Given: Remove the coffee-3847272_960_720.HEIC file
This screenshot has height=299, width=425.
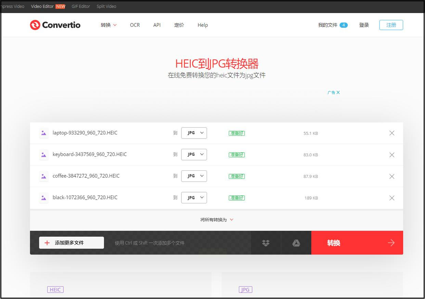Looking at the screenshot, I should pyautogui.click(x=392, y=176).
